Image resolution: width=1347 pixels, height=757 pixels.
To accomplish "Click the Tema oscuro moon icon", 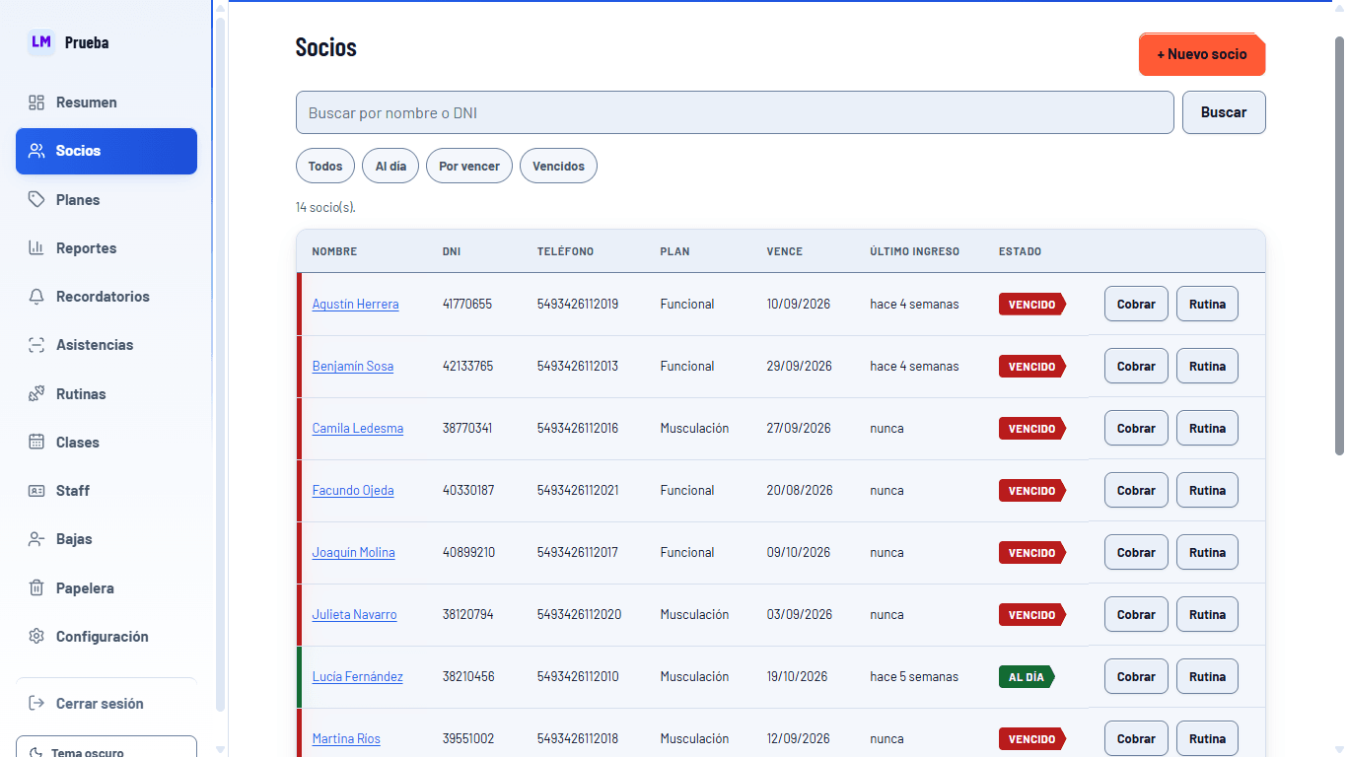I will [36, 752].
